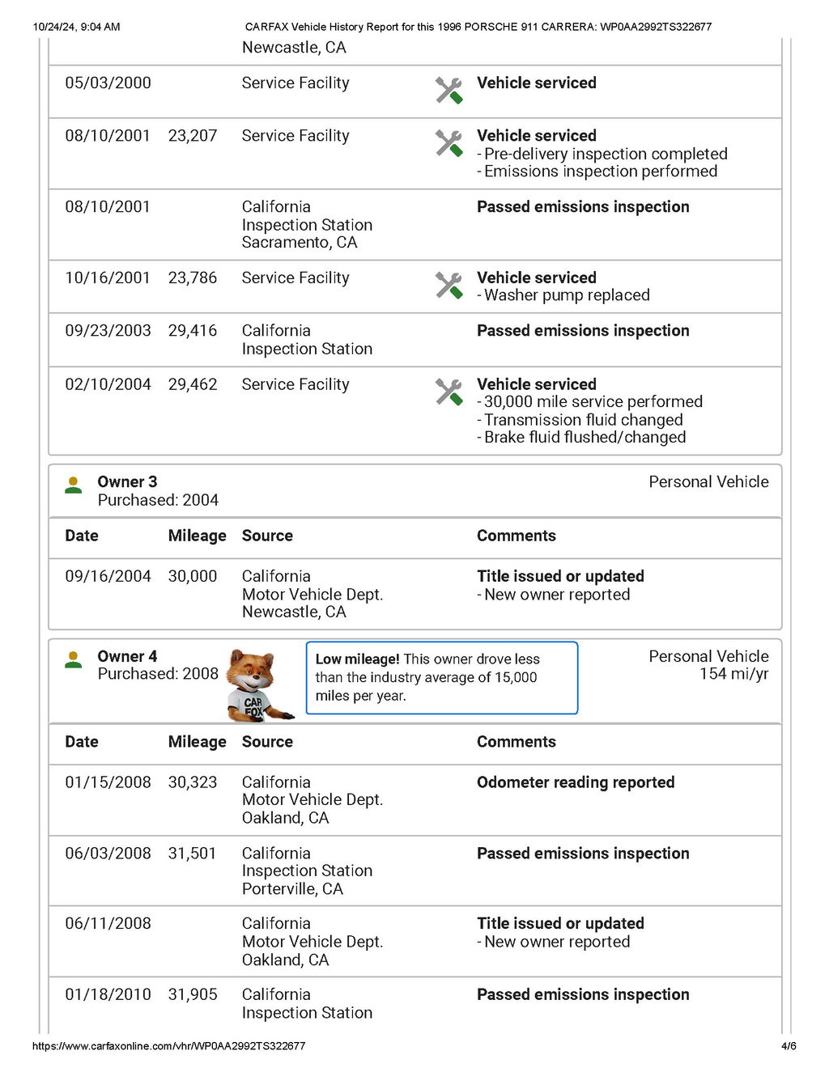Click the 4/6 page number indicator

pos(788,1046)
